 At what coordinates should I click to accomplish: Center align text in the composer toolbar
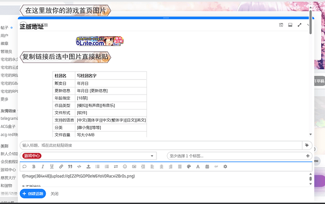coord(162,166)
